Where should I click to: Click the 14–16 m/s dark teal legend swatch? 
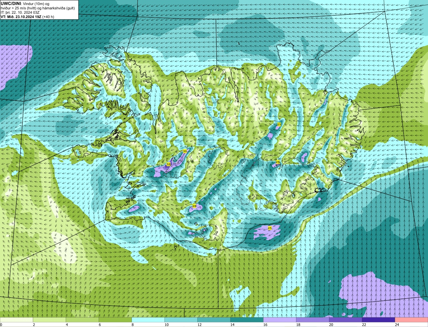click(247, 320)
